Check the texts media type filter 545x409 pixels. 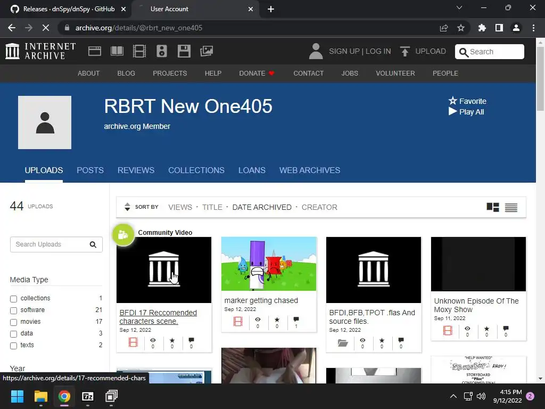(13, 346)
